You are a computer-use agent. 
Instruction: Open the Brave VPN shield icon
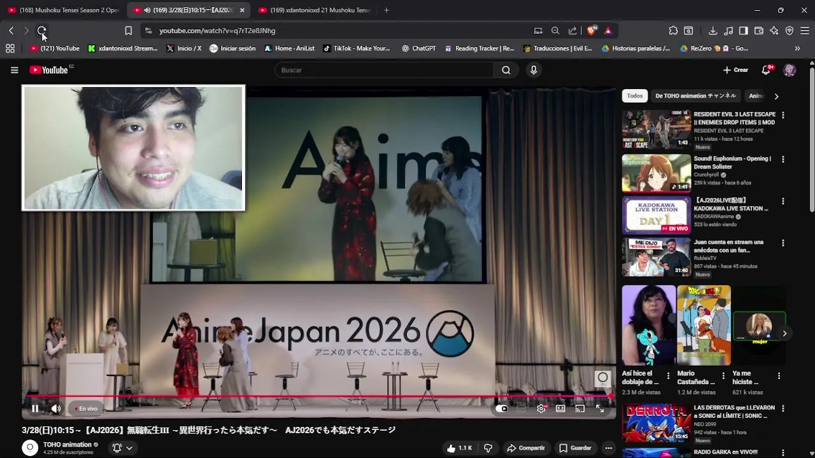point(790,31)
